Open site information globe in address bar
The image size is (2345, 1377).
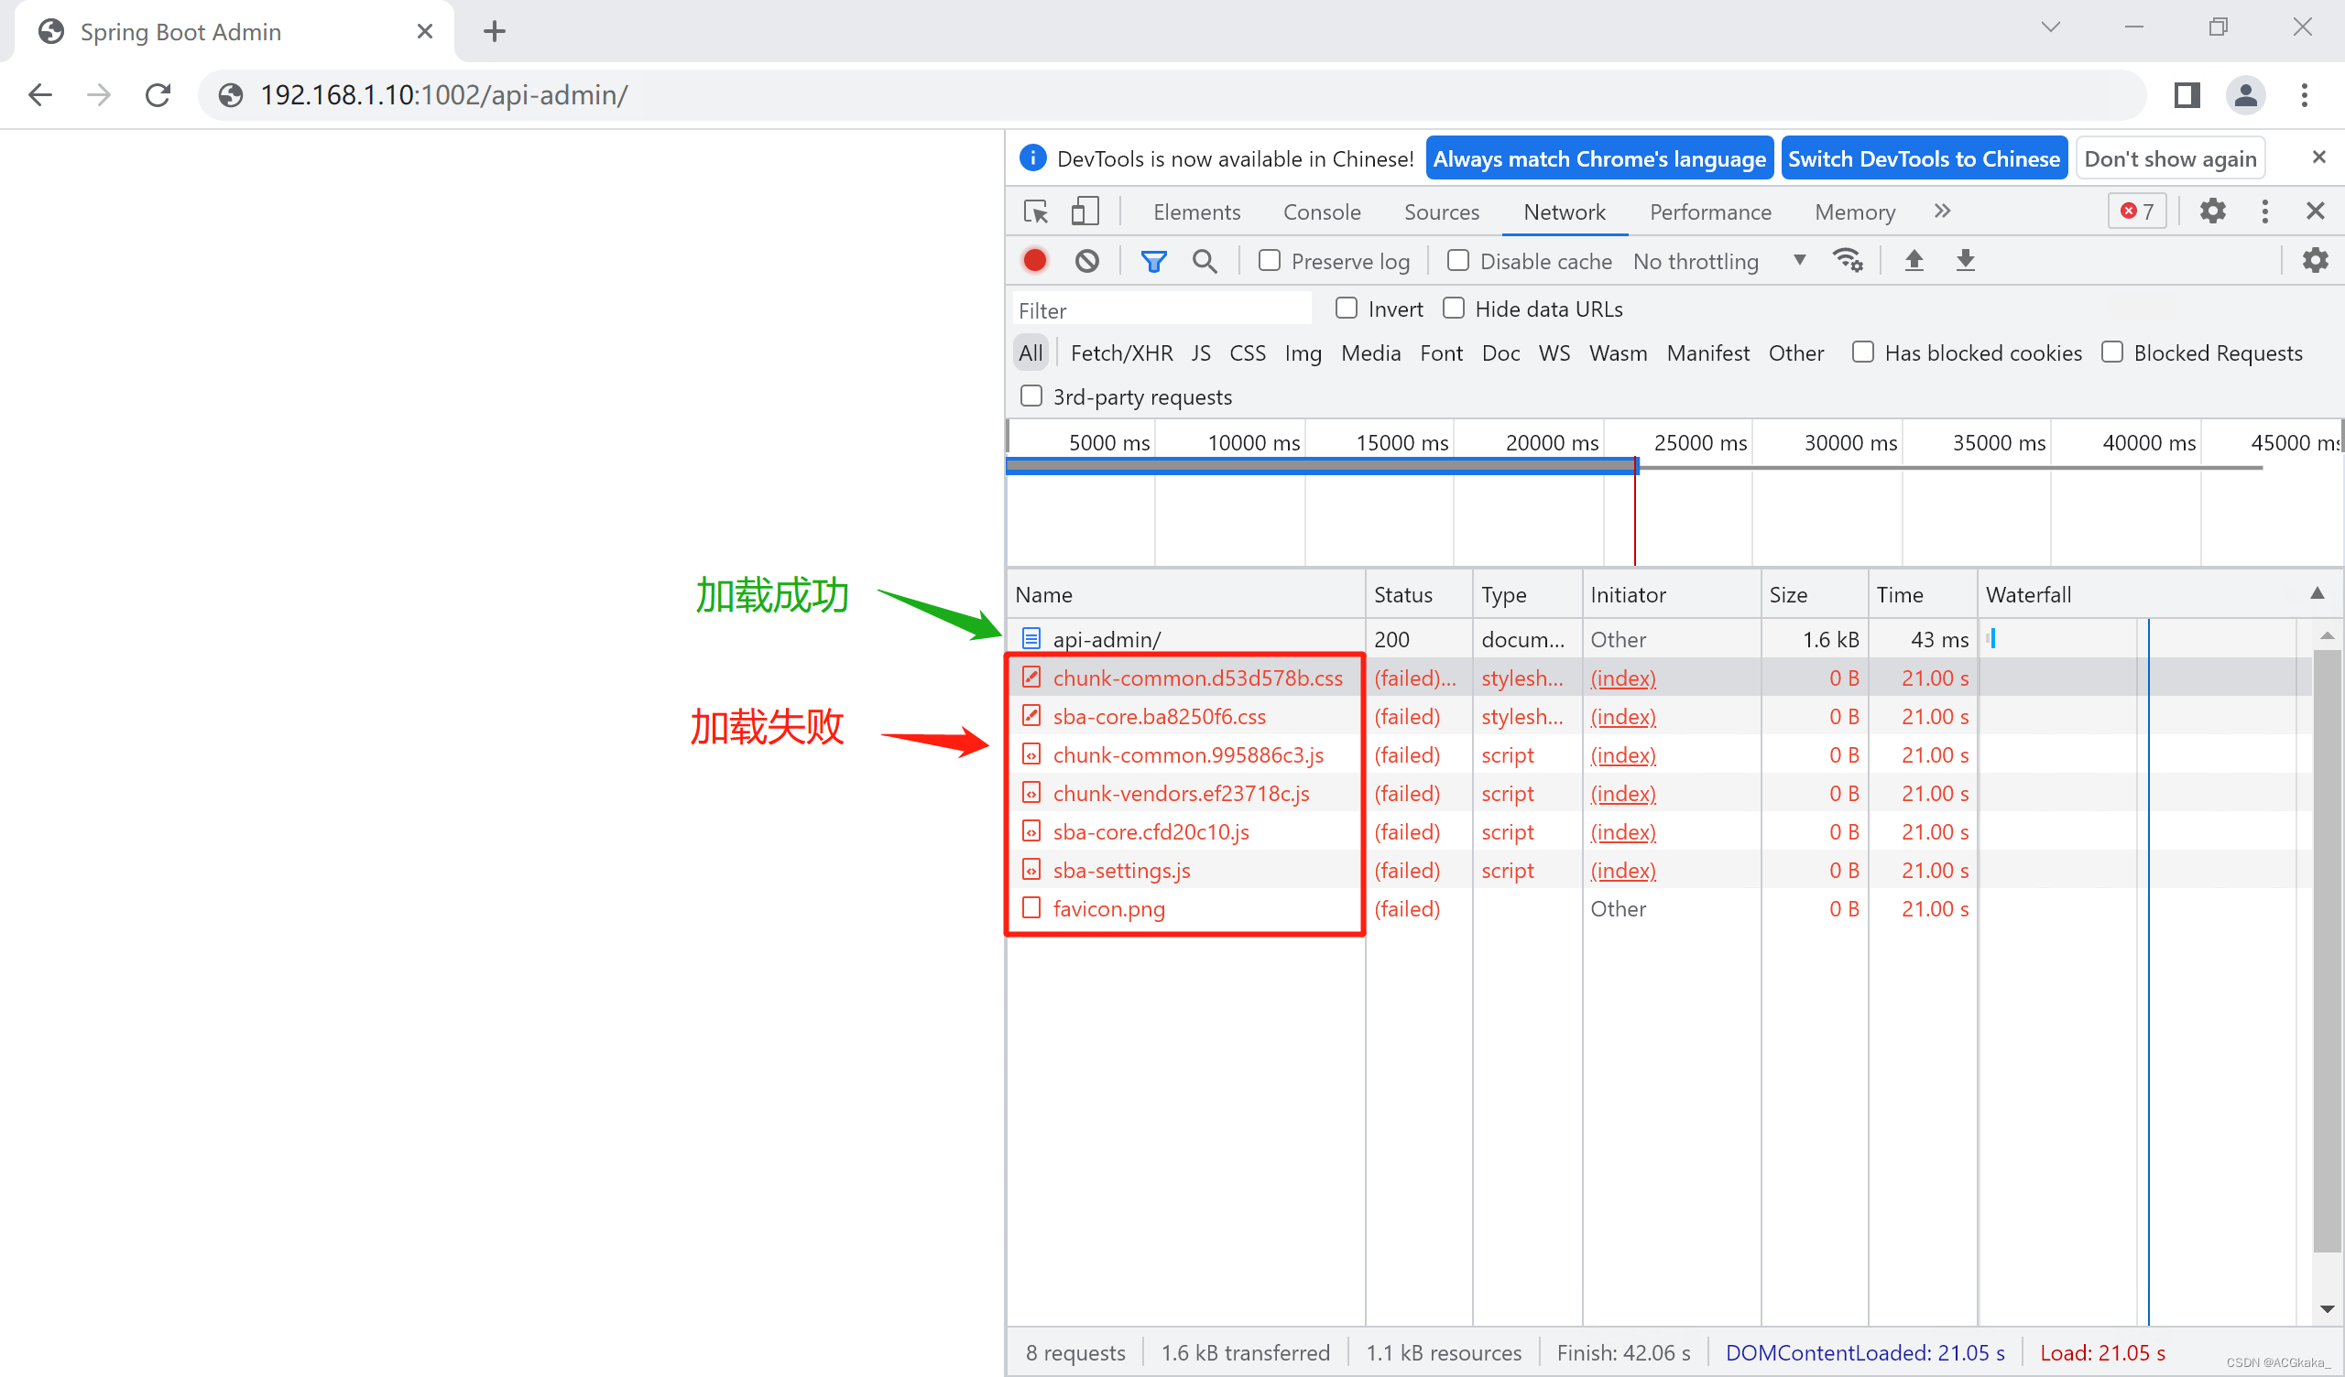point(231,95)
